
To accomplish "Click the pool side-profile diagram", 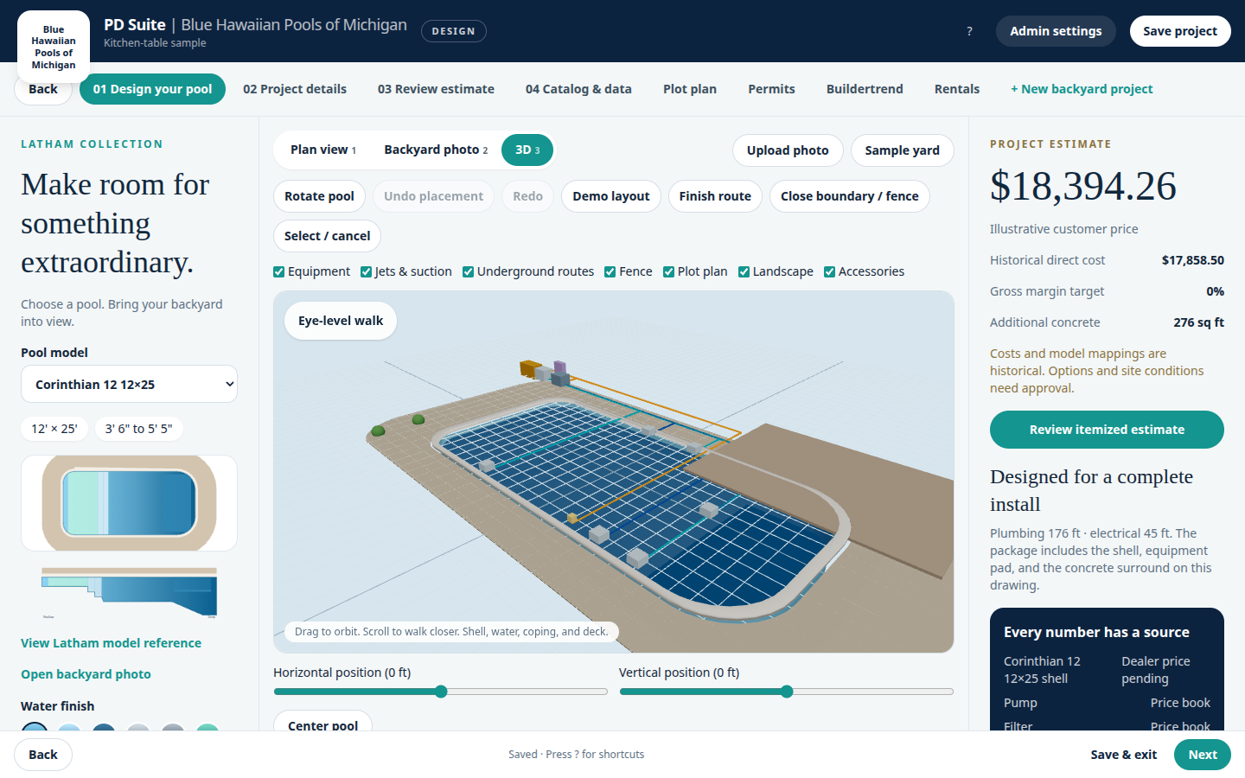I will click(130, 593).
